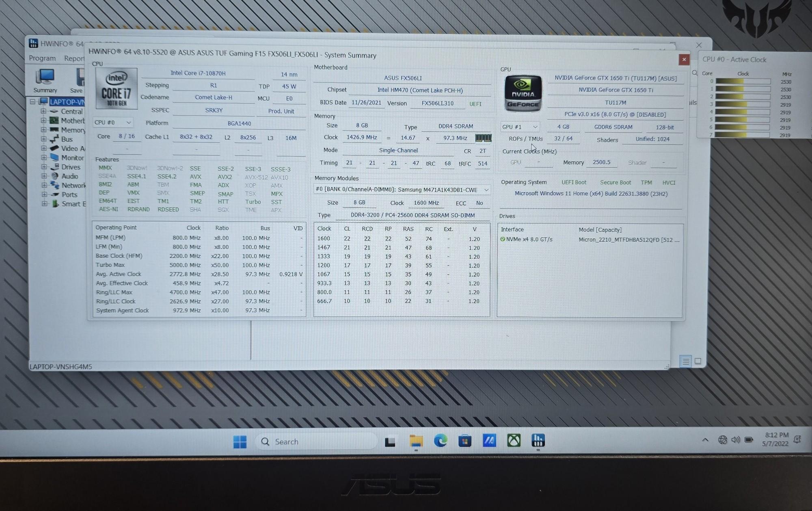Click the HWiNFO taskbar icon

[538, 440]
